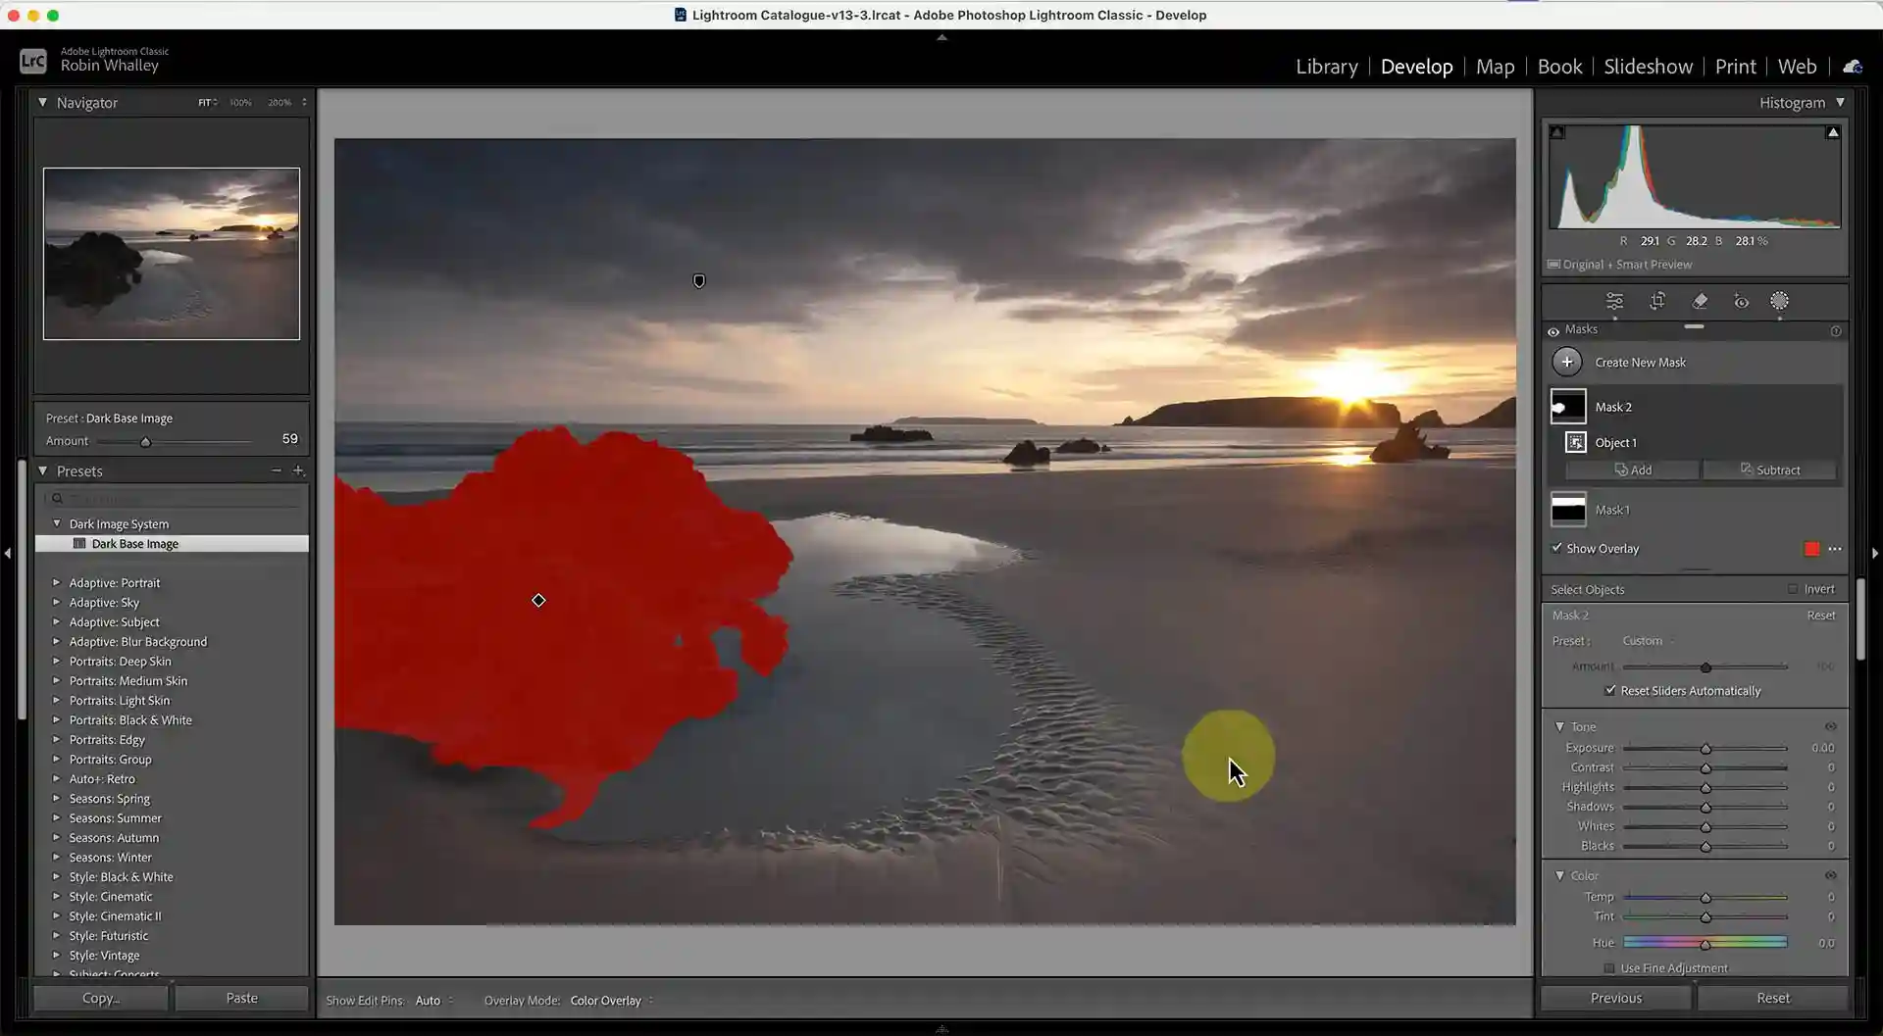The image size is (1883, 1036).
Task: Toggle Color section visibility eye
Action: click(x=1830, y=875)
